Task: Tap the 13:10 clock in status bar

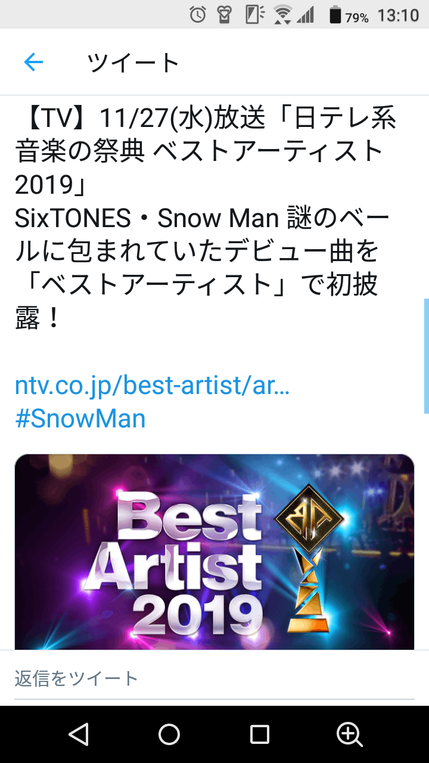Action: tap(398, 15)
